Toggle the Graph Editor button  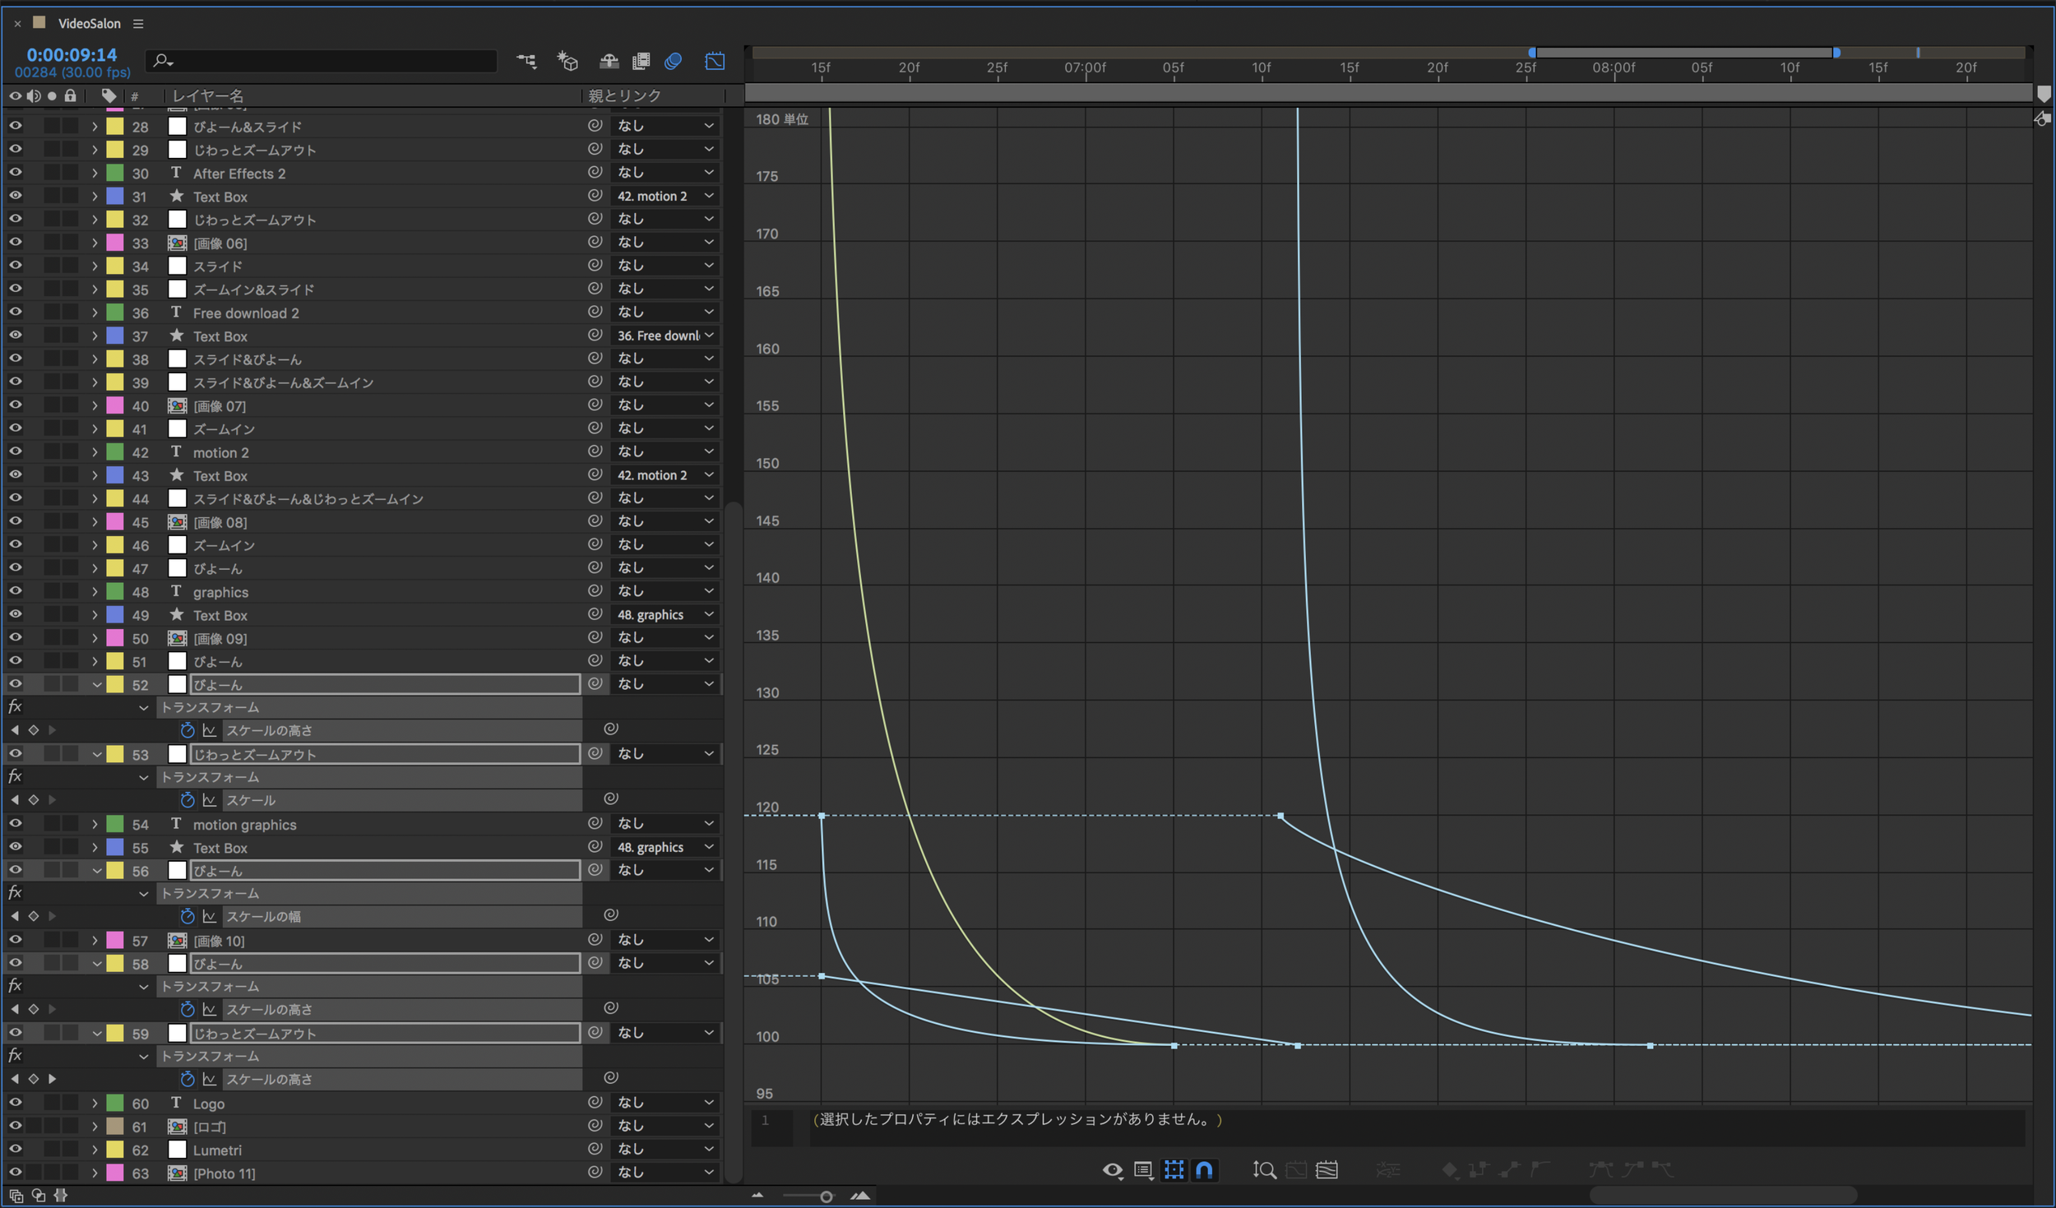pyautogui.click(x=715, y=61)
